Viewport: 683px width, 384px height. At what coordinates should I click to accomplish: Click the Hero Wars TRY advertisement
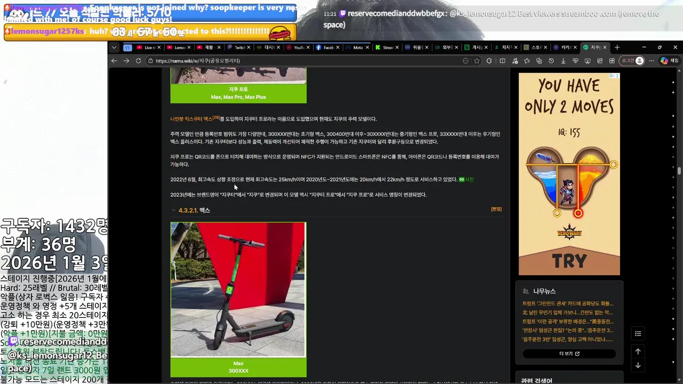click(569, 174)
